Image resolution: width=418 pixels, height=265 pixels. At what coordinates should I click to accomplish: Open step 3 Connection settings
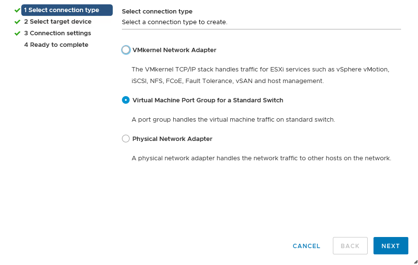pos(58,33)
